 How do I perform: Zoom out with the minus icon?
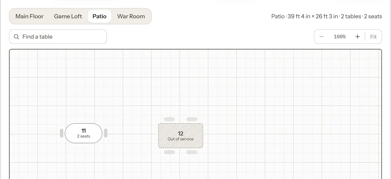[x=322, y=37]
